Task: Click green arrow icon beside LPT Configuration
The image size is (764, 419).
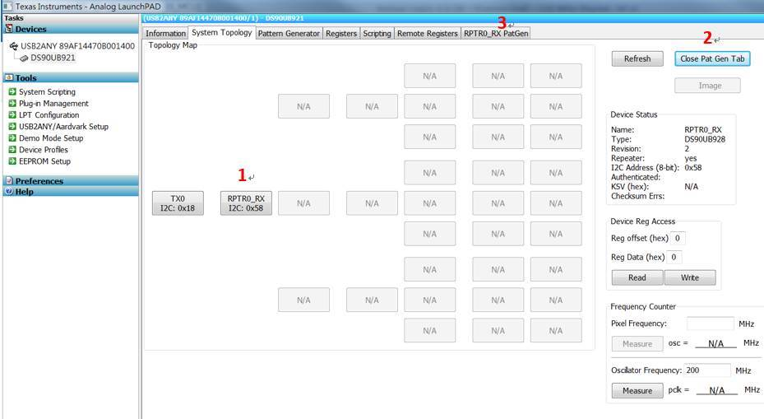Action: 12,114
